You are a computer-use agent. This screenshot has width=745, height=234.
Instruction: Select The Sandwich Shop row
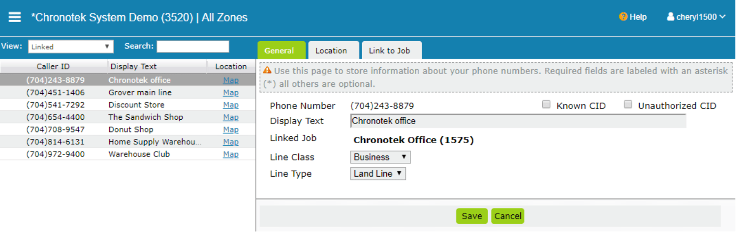point(146,117)
